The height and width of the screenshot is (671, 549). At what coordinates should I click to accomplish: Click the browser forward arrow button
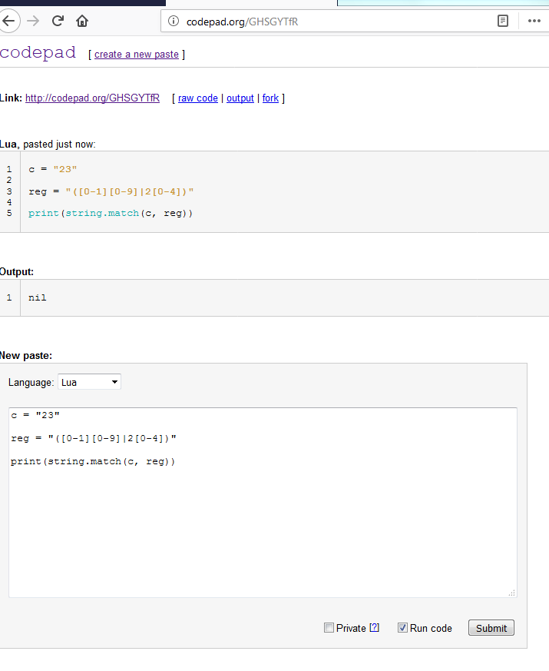tap(33, 21)
